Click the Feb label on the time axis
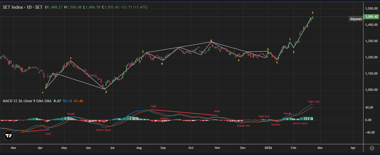 (293, 148)
